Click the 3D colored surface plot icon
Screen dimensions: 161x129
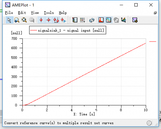124,20
